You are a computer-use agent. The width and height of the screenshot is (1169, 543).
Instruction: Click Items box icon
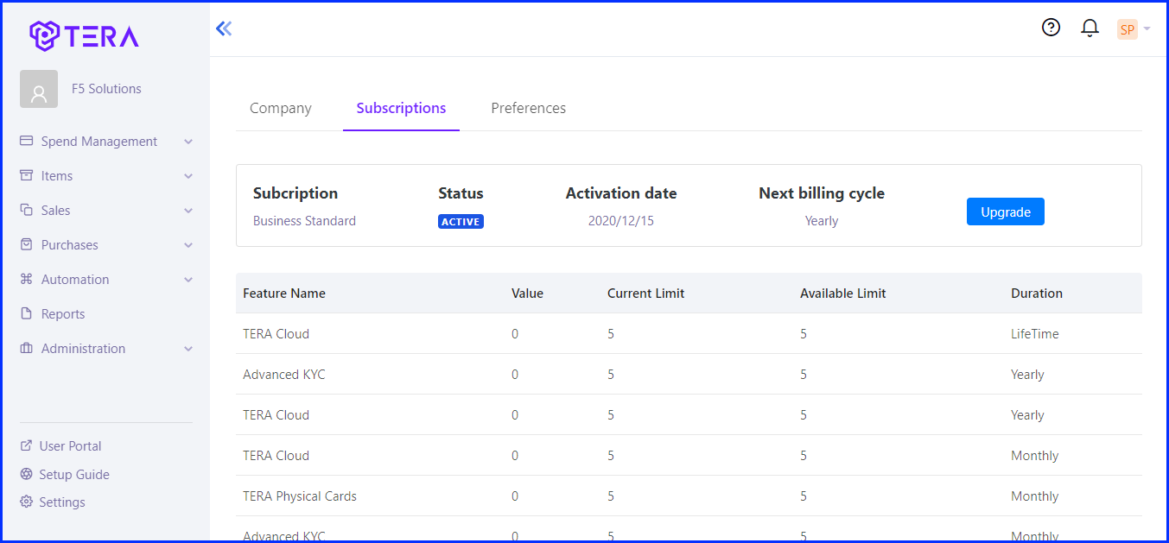(26, 175)
